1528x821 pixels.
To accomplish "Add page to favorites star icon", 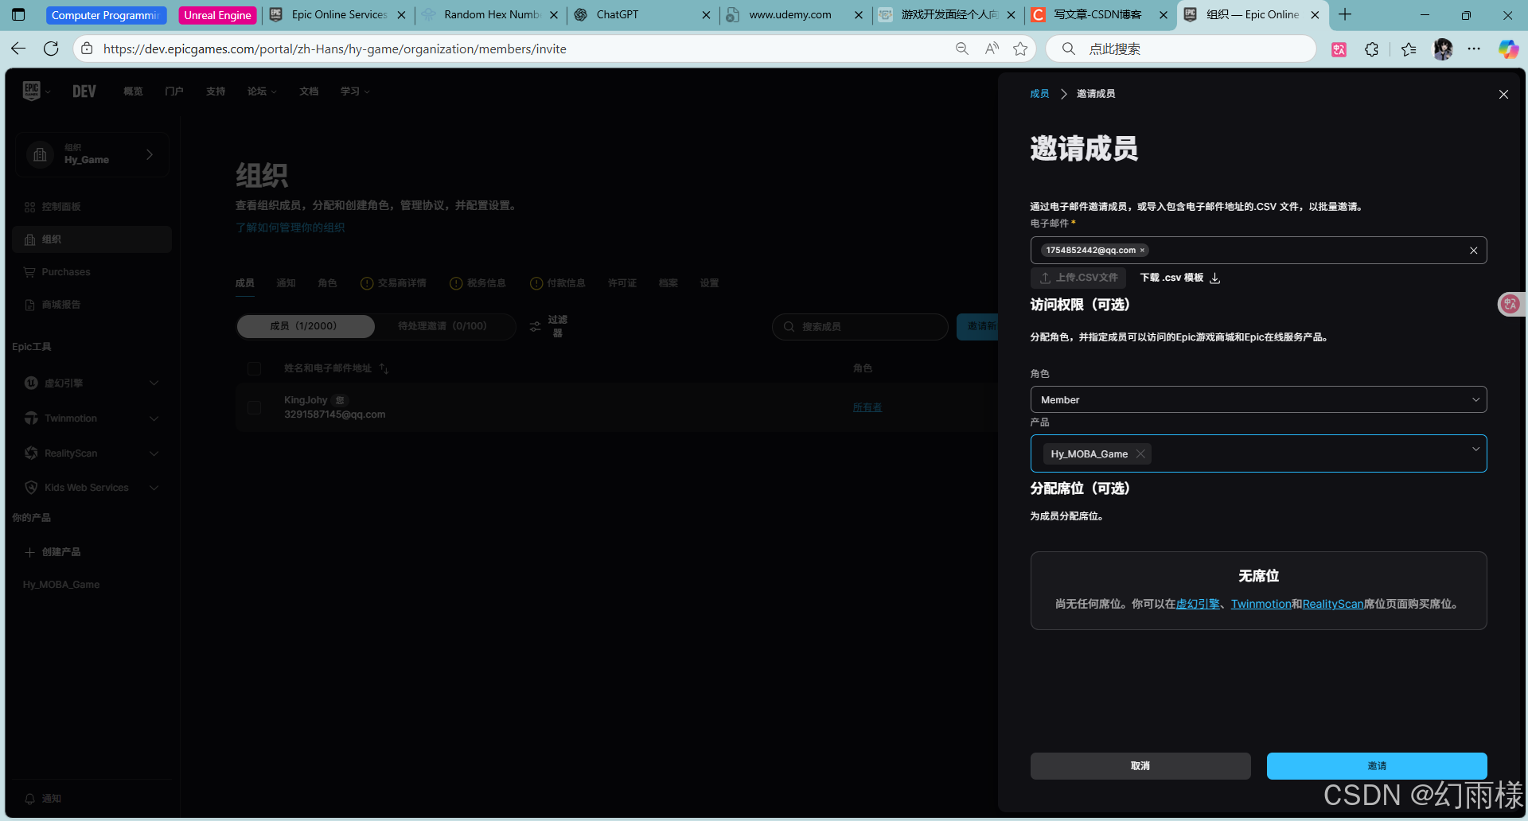I will coord(1020,49).
